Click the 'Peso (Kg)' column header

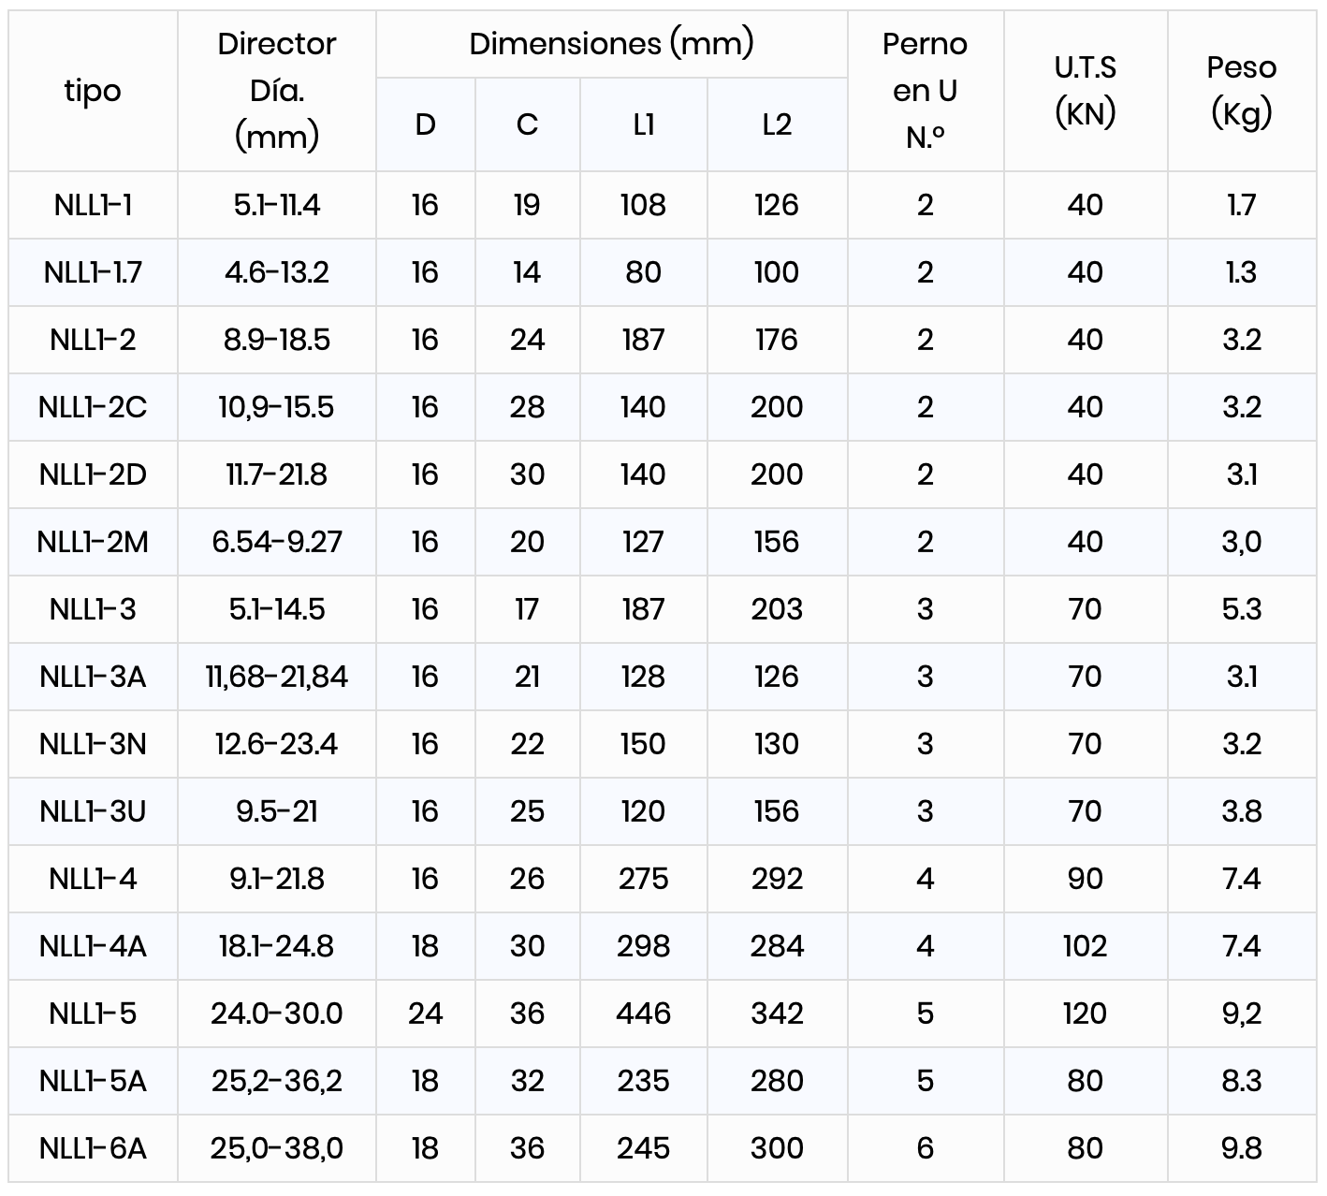coord(1242,91)
